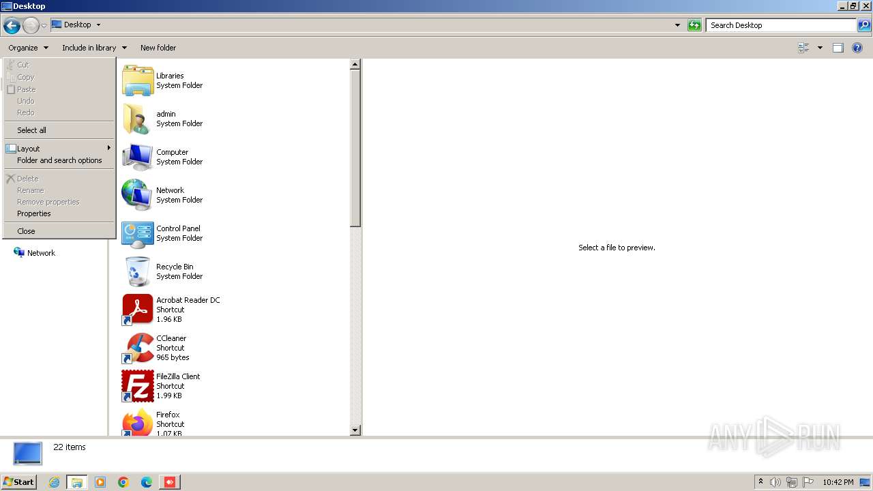The width and height of the screenshot is (873, 491).
Task: Select the Recycle Bin icon
Action: tap(138, 271)
